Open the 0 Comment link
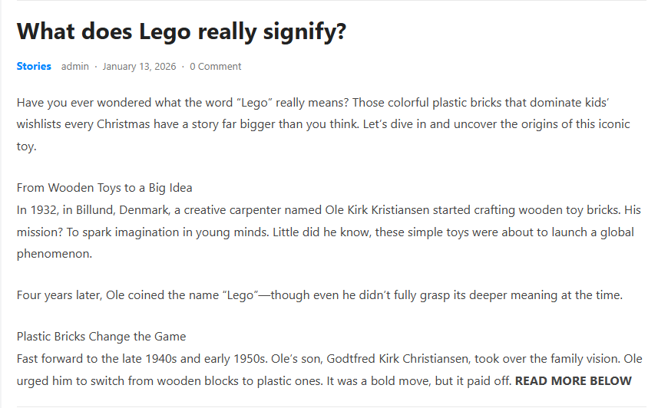 click(x=216, y=66)
